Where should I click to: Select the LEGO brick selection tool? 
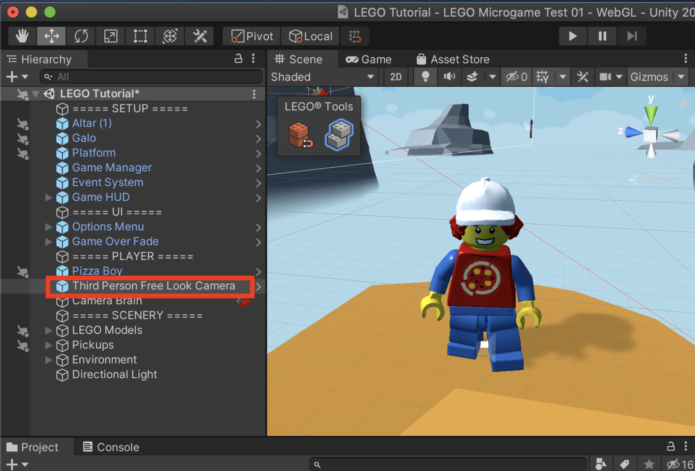pos(339,134)
